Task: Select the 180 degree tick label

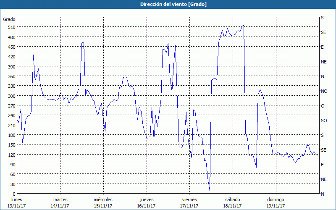Action: tap(10, 135)
